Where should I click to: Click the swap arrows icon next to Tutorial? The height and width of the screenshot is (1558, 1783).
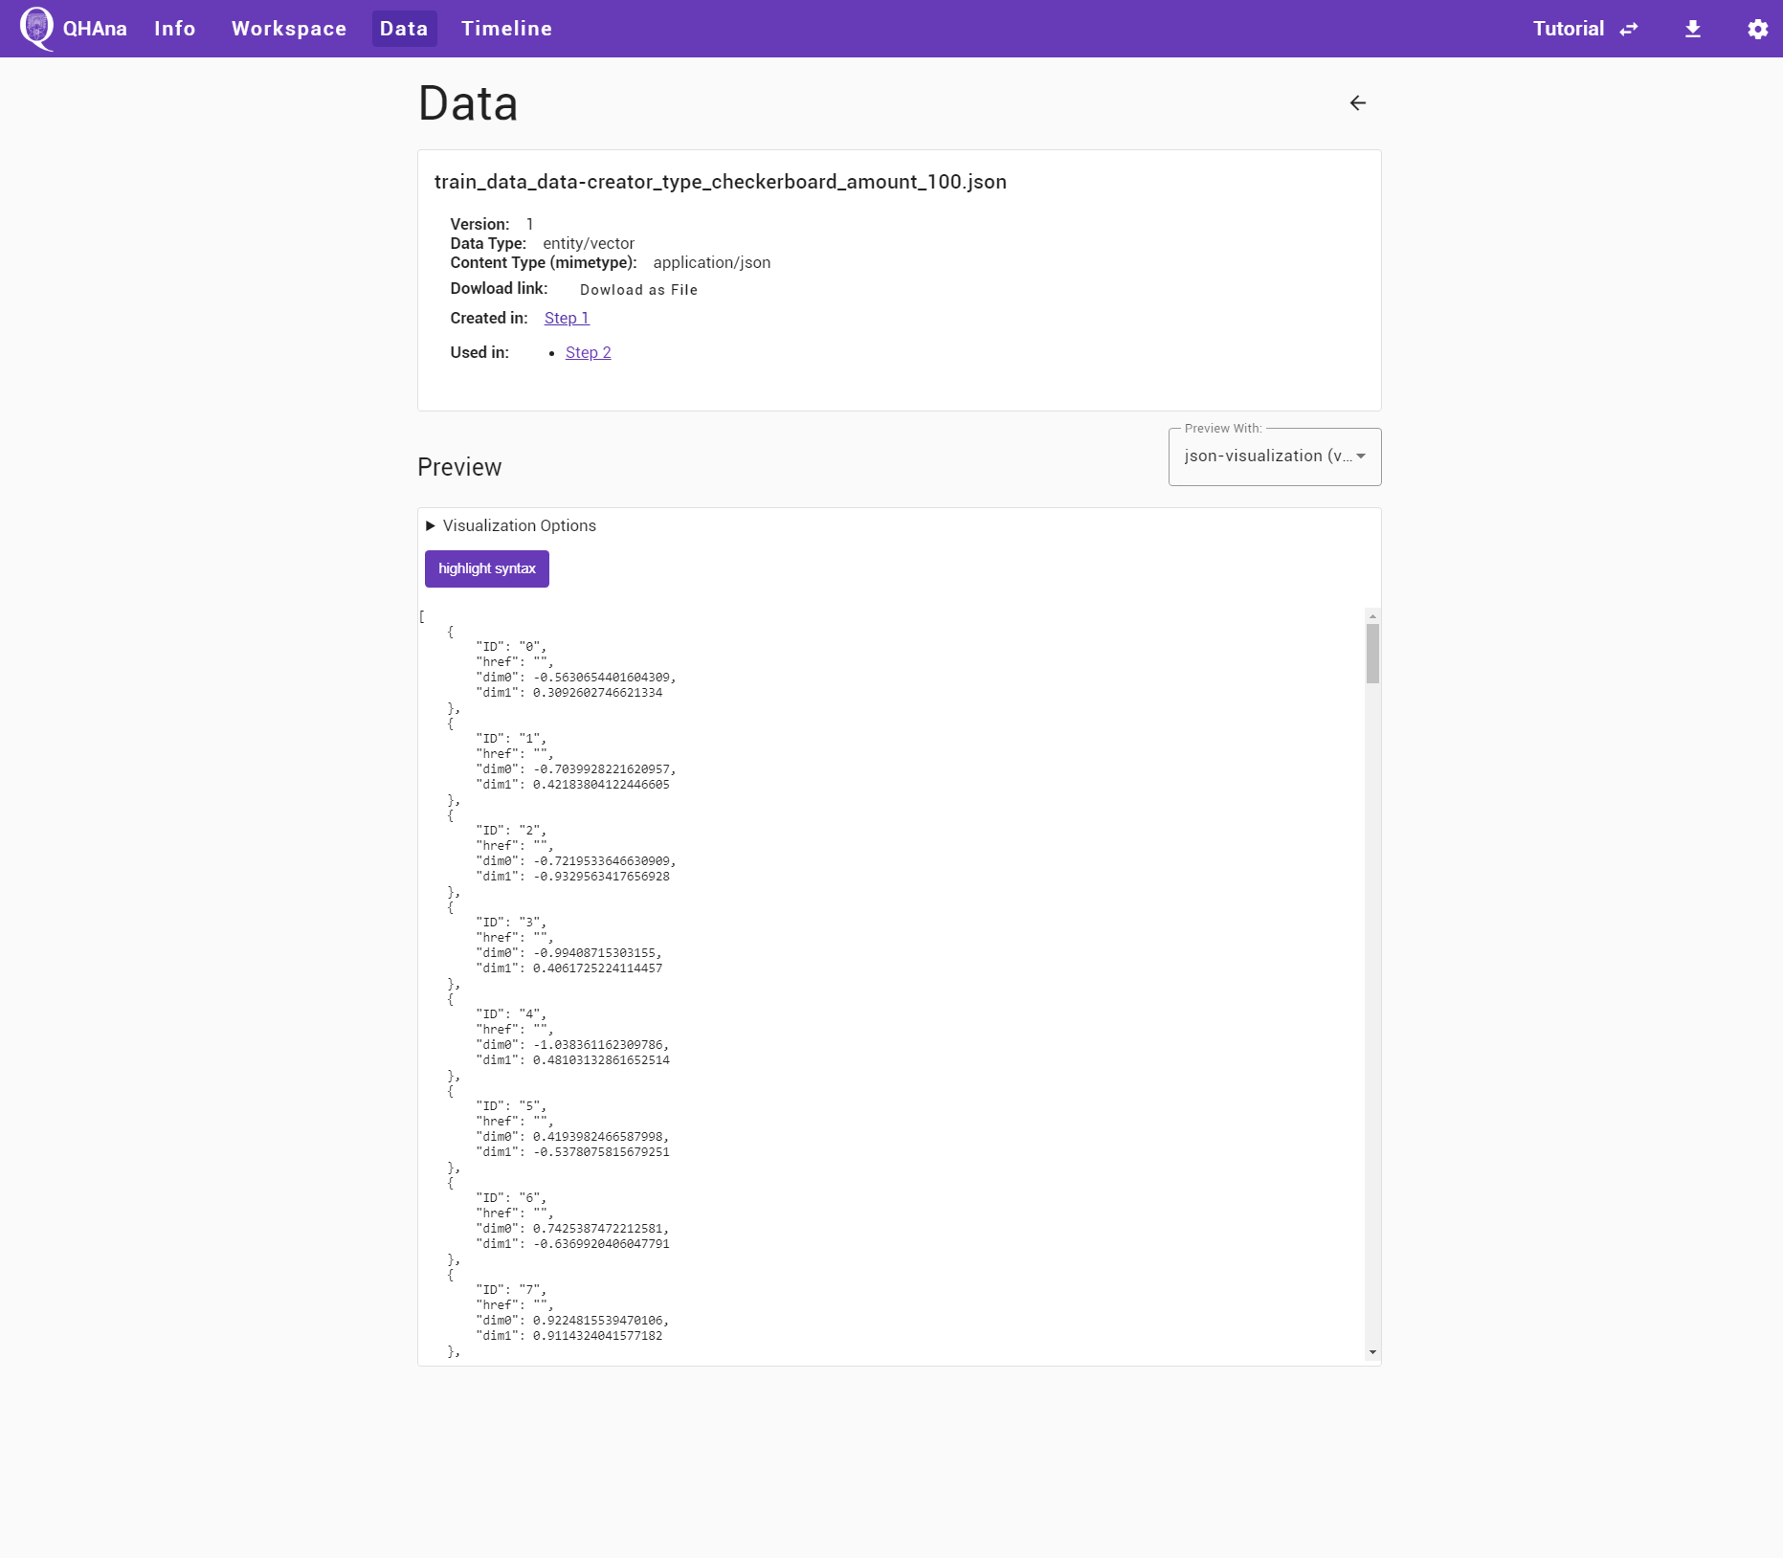[x=1629, y=30]
